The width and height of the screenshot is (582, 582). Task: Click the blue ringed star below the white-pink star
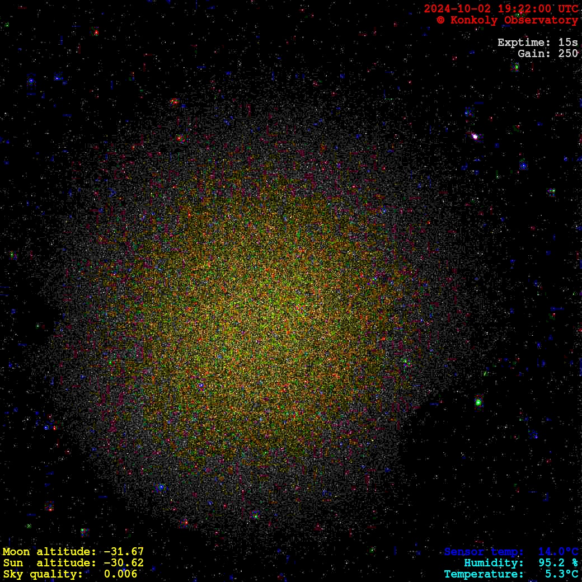pyautogui.click(x=523, y=166)
